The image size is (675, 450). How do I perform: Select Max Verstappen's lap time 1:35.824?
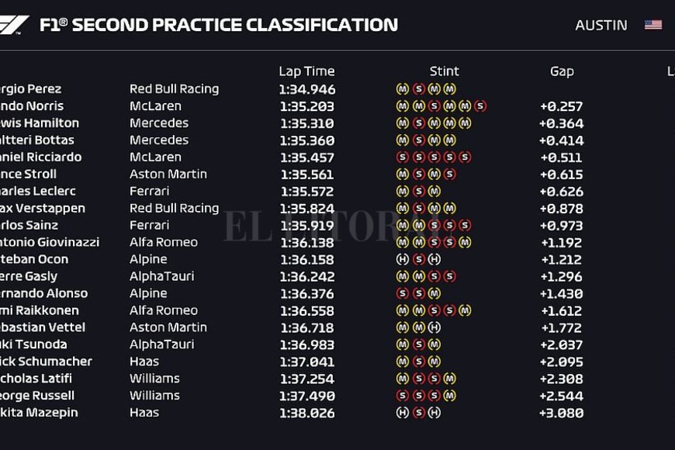[x=306, y=209]
